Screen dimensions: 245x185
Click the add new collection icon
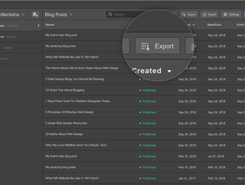[35, 15]
